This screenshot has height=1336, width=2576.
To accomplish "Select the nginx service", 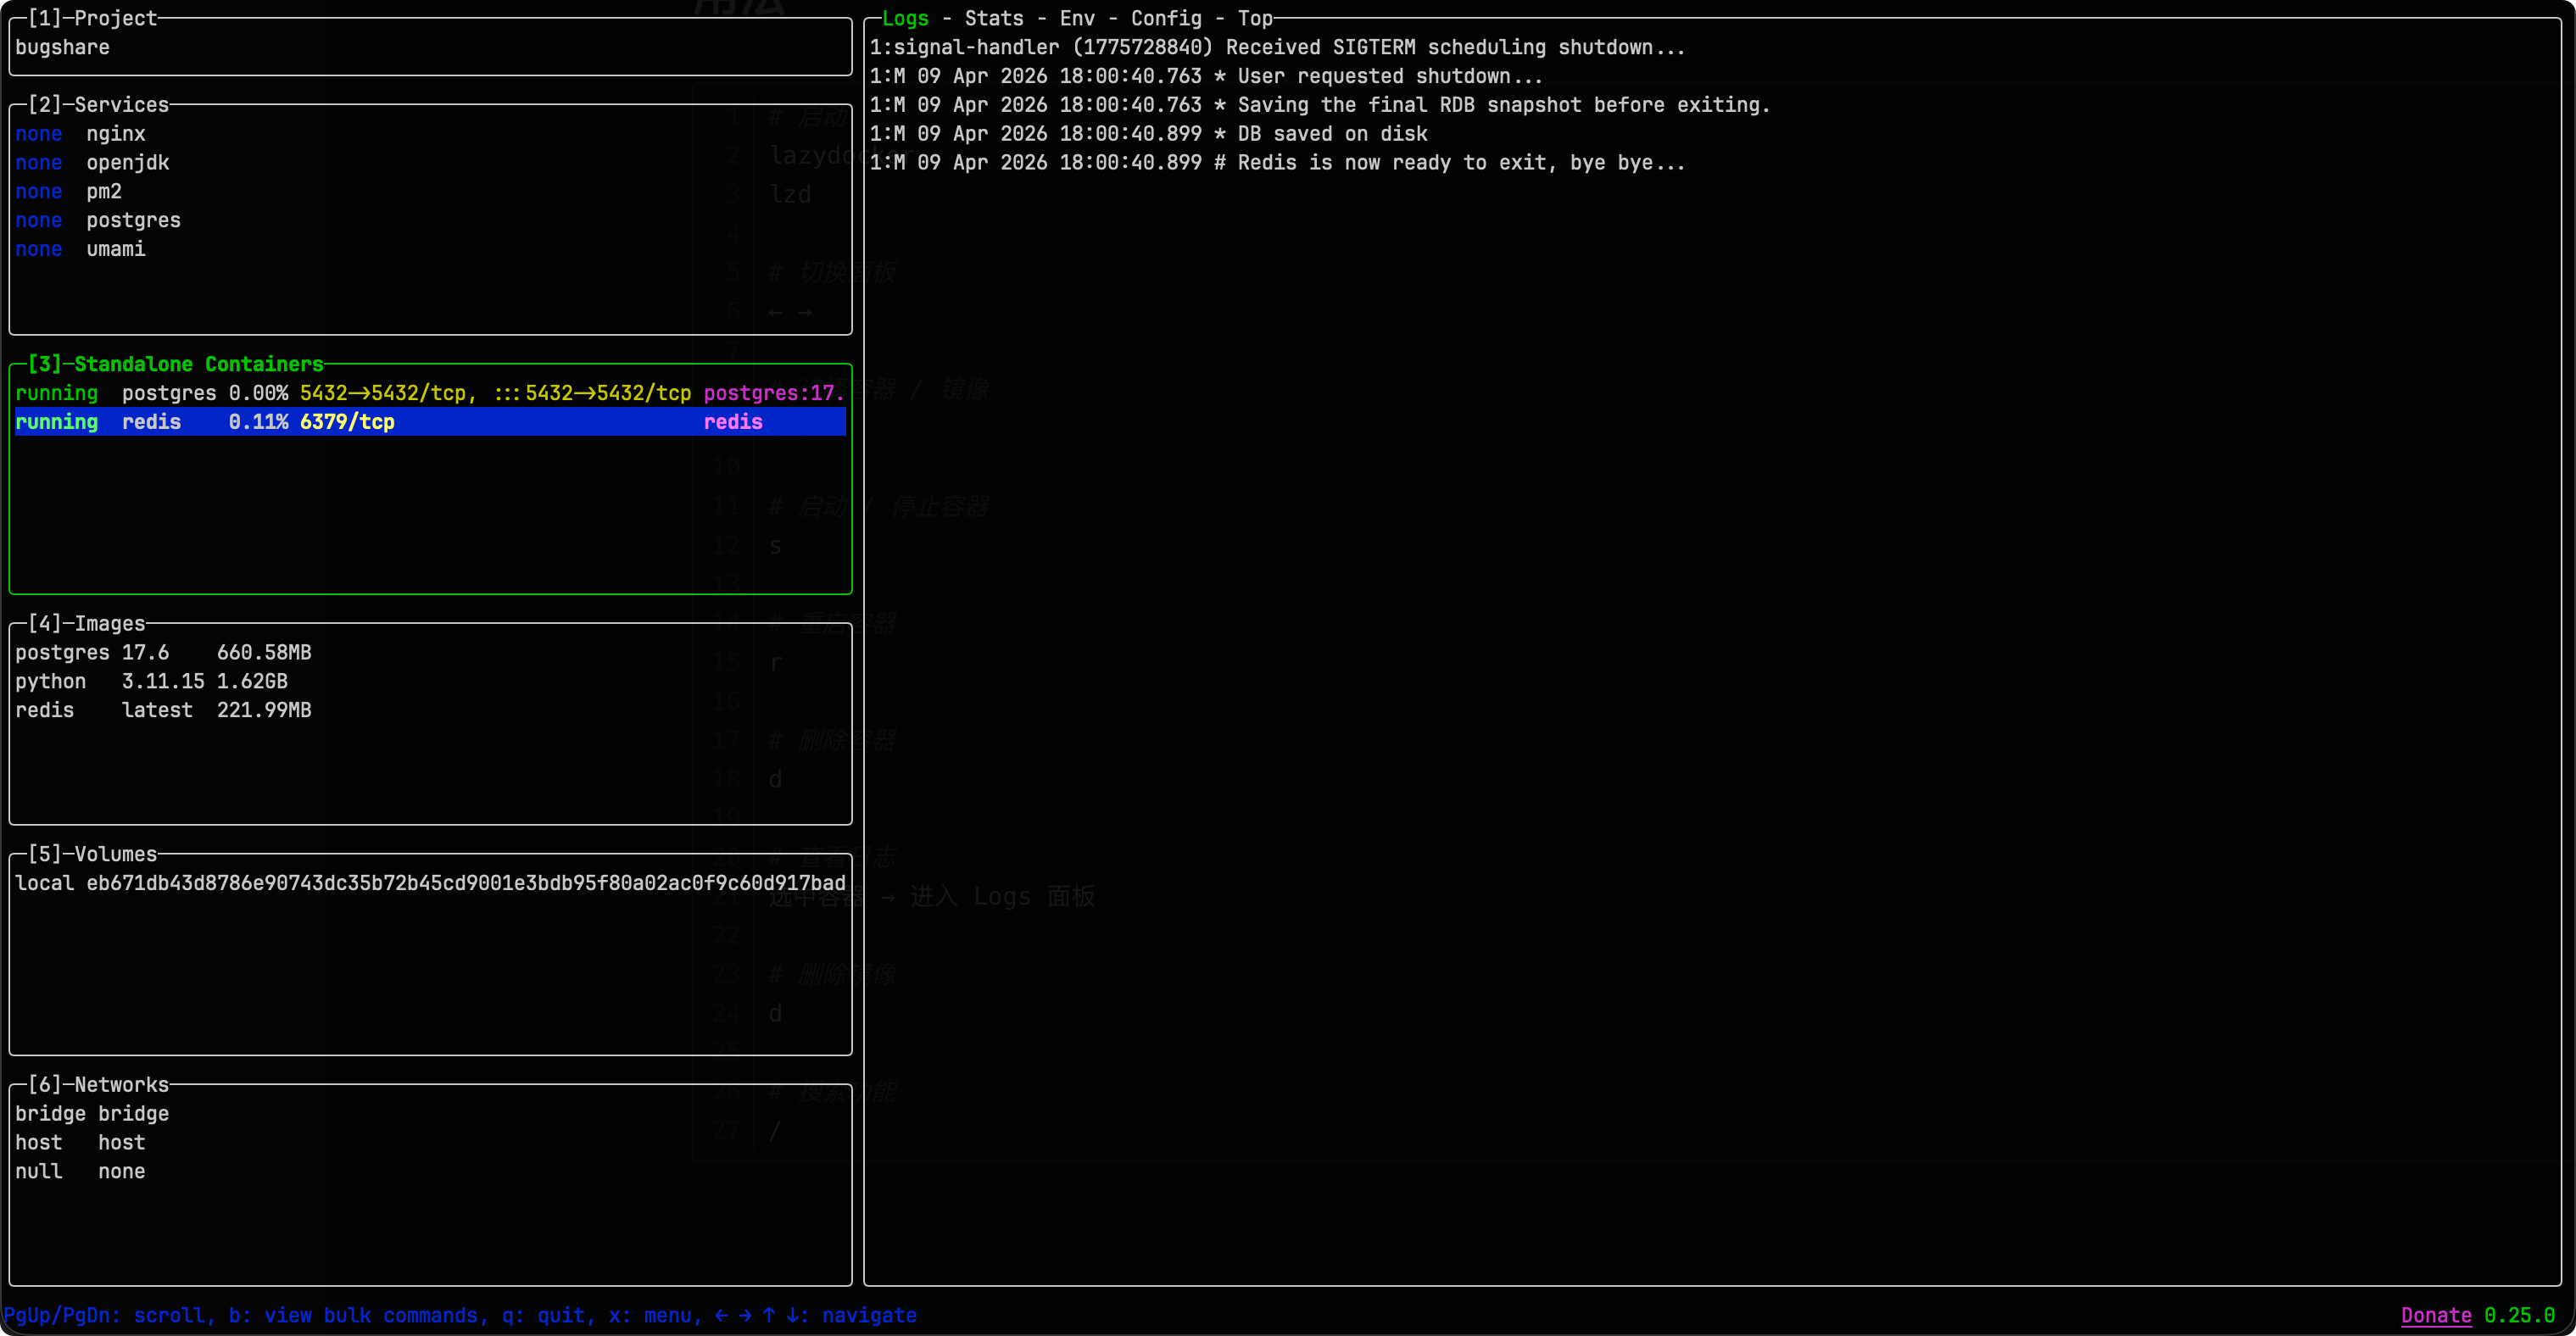I will pyautogui.click(x=115, y=133).
